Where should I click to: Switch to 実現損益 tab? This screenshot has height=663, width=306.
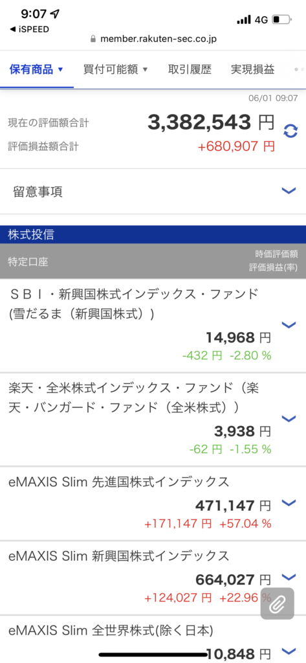click(252, 69)
